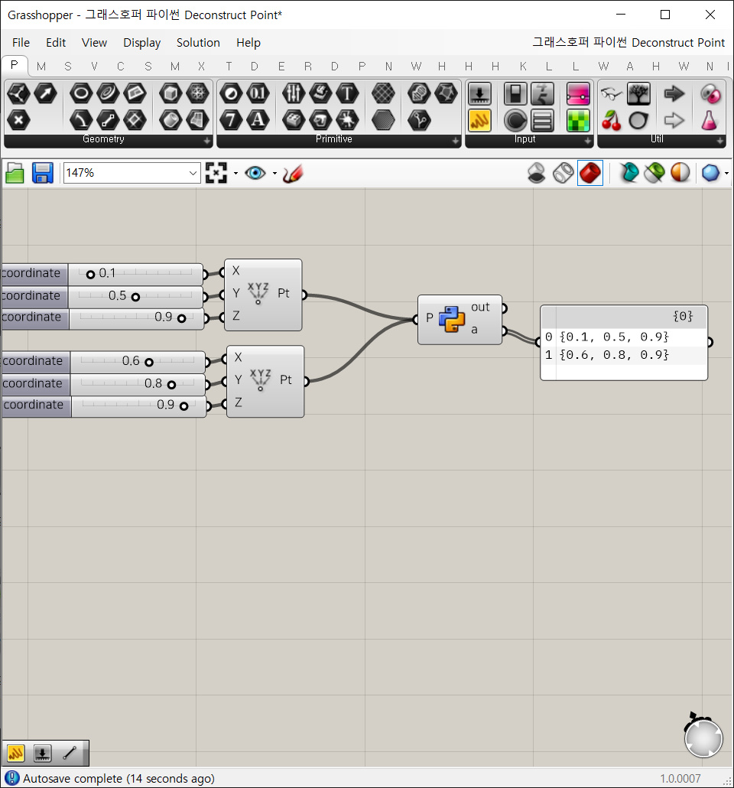Click the 0.8 slider grip
This screenshot has width=734, height=788.
click(x=171, y=385)
